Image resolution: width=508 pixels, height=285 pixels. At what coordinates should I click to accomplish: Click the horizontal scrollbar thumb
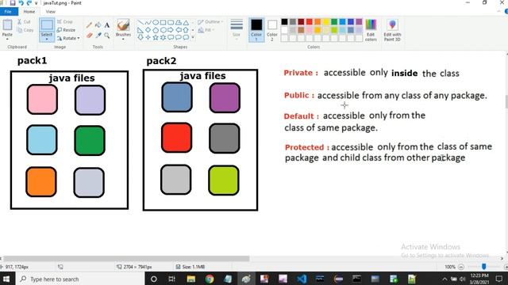pyautogui.click(x=126, y=259)
